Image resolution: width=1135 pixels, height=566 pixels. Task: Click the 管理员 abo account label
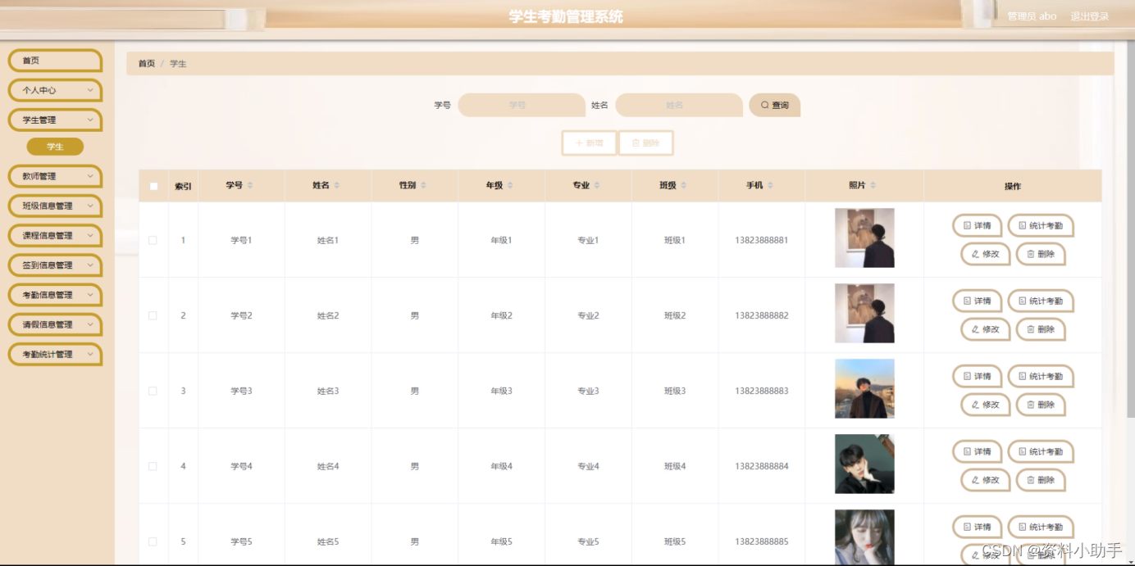tap(1032, 16)
